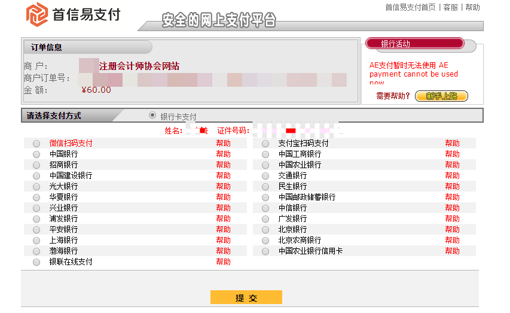Choose 兴业银行 radio option

(36, 208)
